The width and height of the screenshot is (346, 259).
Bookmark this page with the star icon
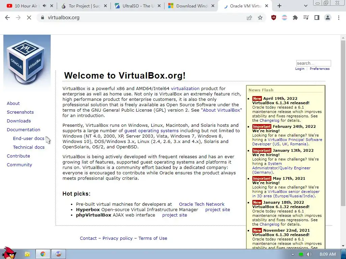[x=260, y=18]
